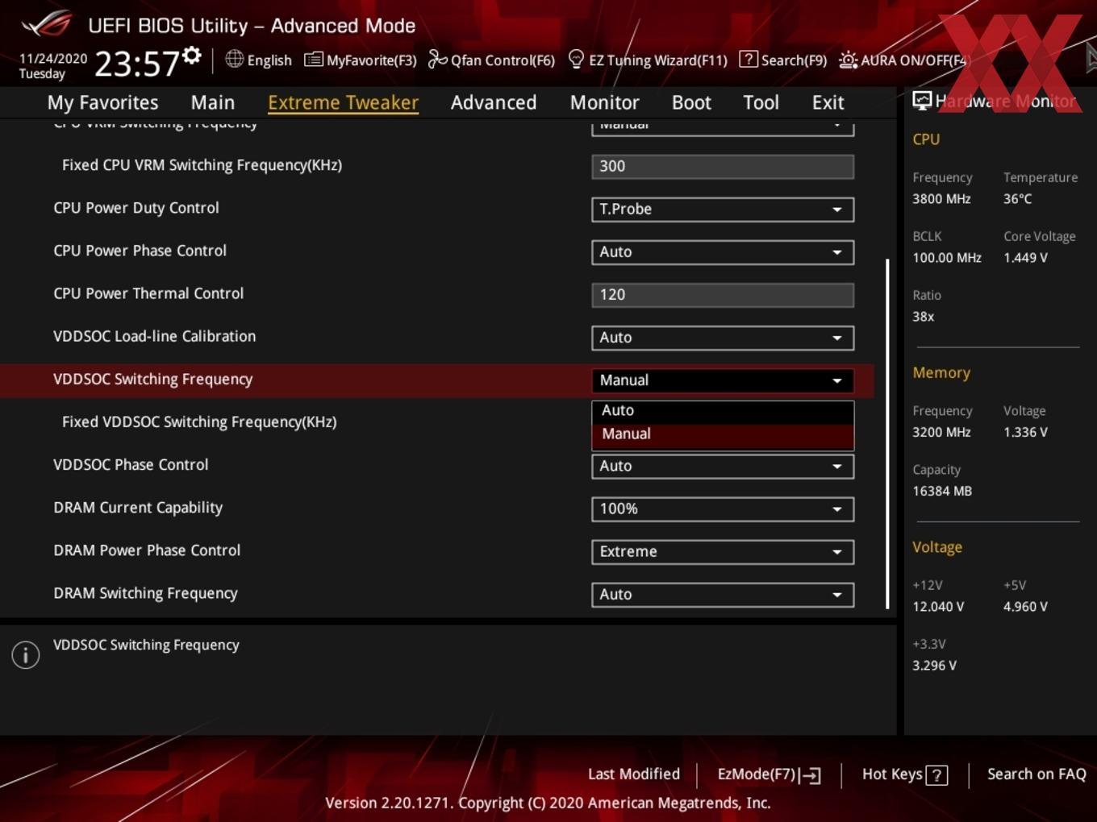Click the 11/24/2020 date display
This screenshot has width=1097, height=822.
53,59
